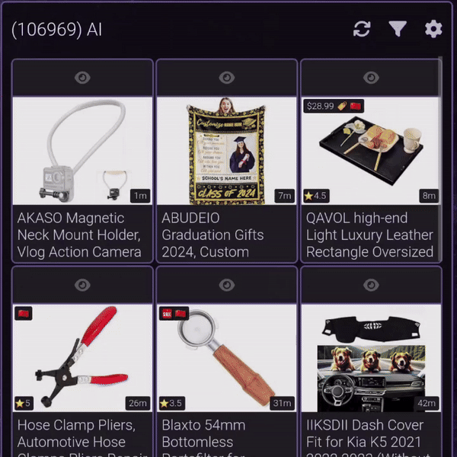Image resolution: width=457 pixels, height=457 pixels.
Task: Toggle eye icon above ABUDEIO Graduation Gifts
Action: coord(227,78)
